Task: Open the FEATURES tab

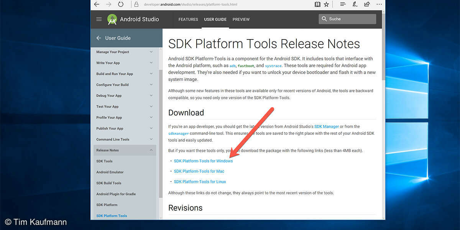Action: point(188,19)
